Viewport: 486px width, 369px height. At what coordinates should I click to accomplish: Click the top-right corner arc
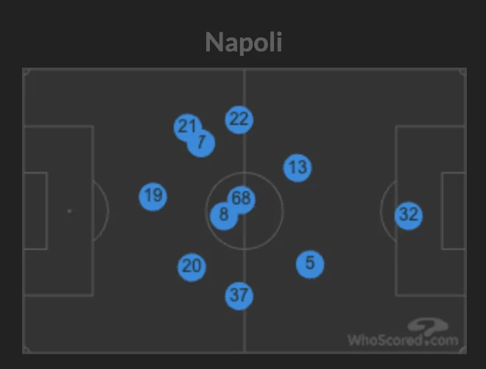tap(462, 72)
